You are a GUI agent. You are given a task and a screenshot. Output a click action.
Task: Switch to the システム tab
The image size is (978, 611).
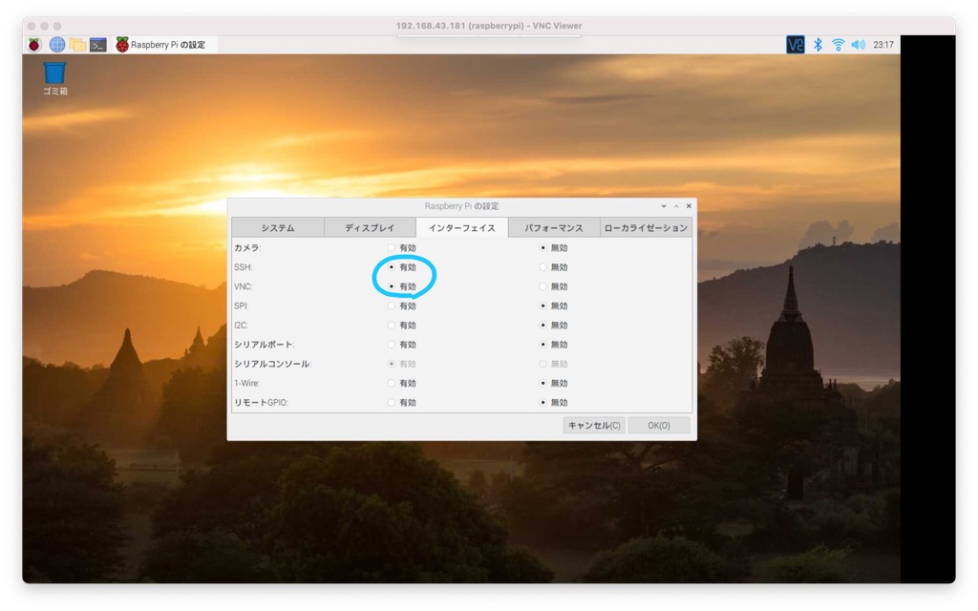point(278,228)
